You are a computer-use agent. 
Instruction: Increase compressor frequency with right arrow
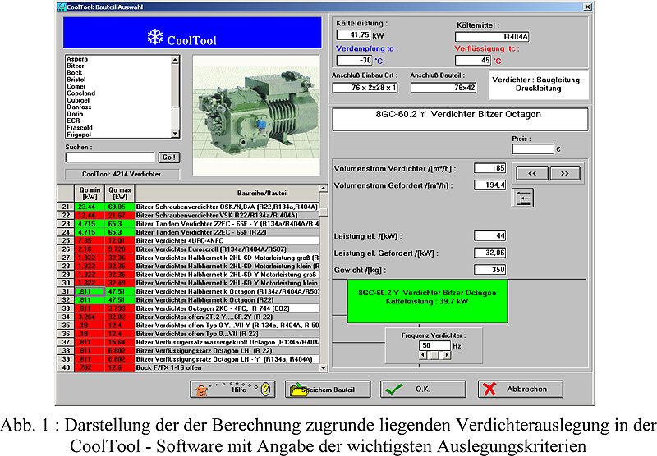point(446,354)
